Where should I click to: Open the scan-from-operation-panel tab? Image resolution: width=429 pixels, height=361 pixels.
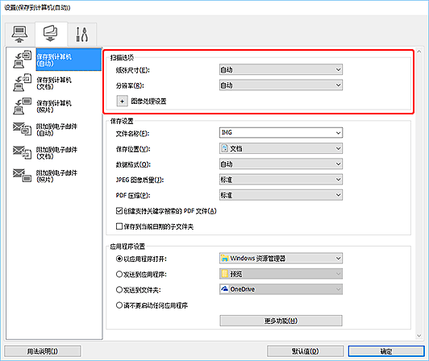(51, 34)
